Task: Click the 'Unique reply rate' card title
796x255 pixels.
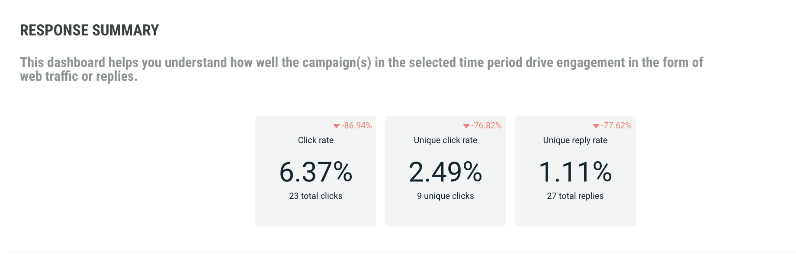Action: [x=575, y=140]
